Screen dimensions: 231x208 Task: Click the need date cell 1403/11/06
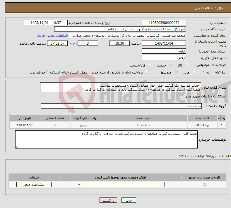(x=25, y=125)
